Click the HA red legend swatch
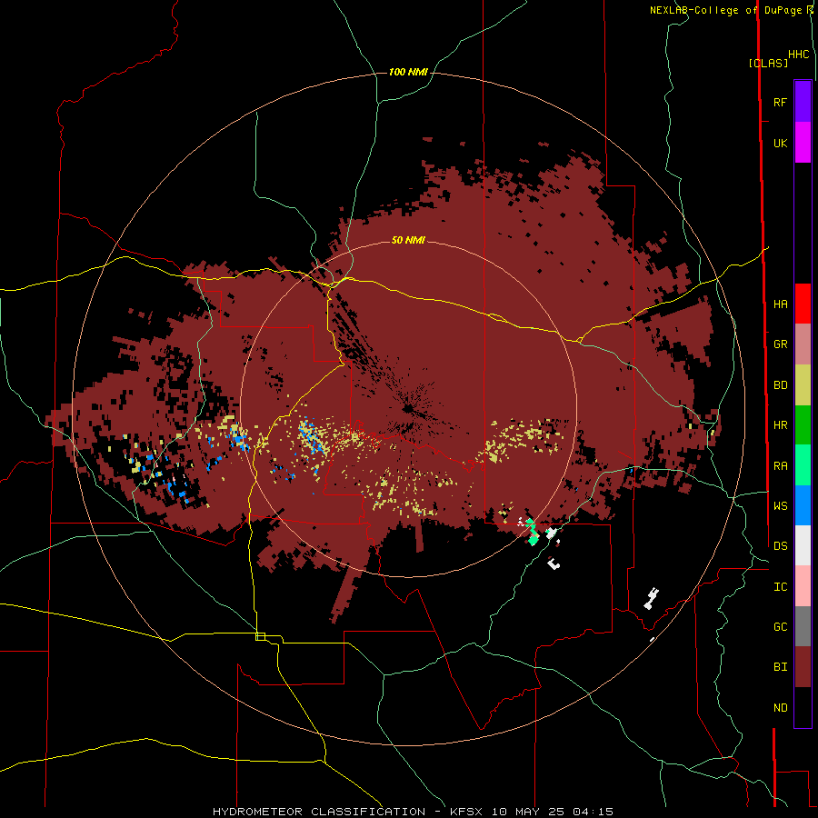Viewport: 818px width, 818px height. pyautogui.click(x=803, y=304)
